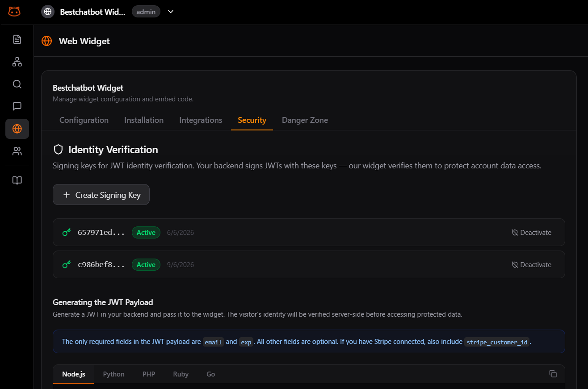Click the Bestchatbot Widget card title

tap(88, 88)
